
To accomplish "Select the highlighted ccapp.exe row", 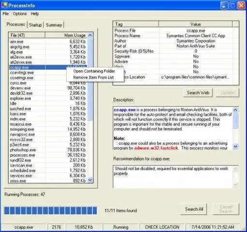I will click(x=38, y=68).
